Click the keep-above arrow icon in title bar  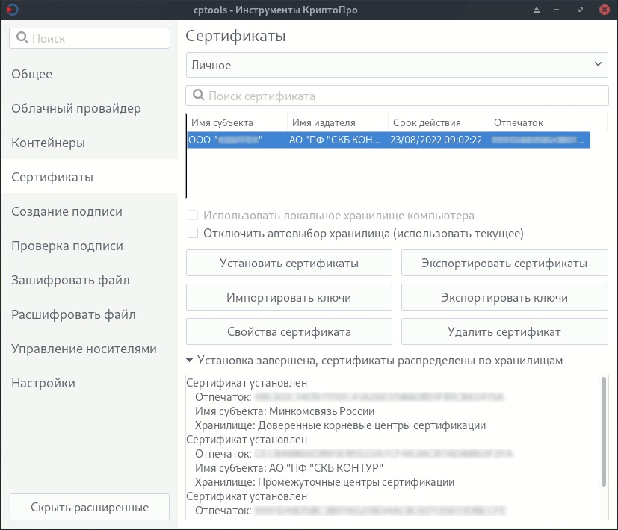click(x=537, y=10)
